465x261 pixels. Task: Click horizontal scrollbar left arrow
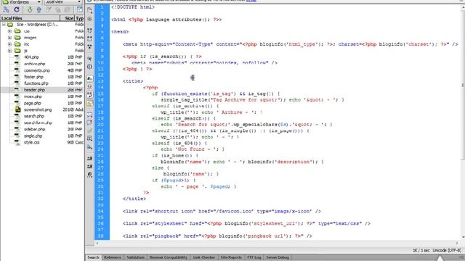(x=97, y=243)
